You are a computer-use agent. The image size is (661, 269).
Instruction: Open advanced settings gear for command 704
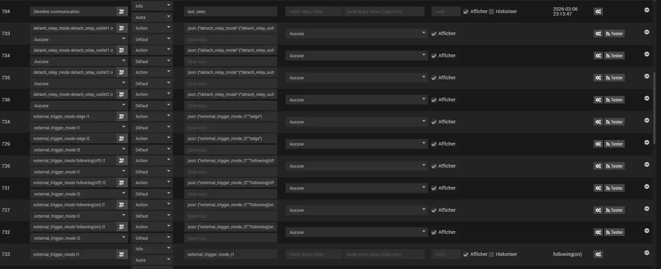pos(598,12)
